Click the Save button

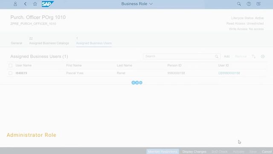point(253,151)
